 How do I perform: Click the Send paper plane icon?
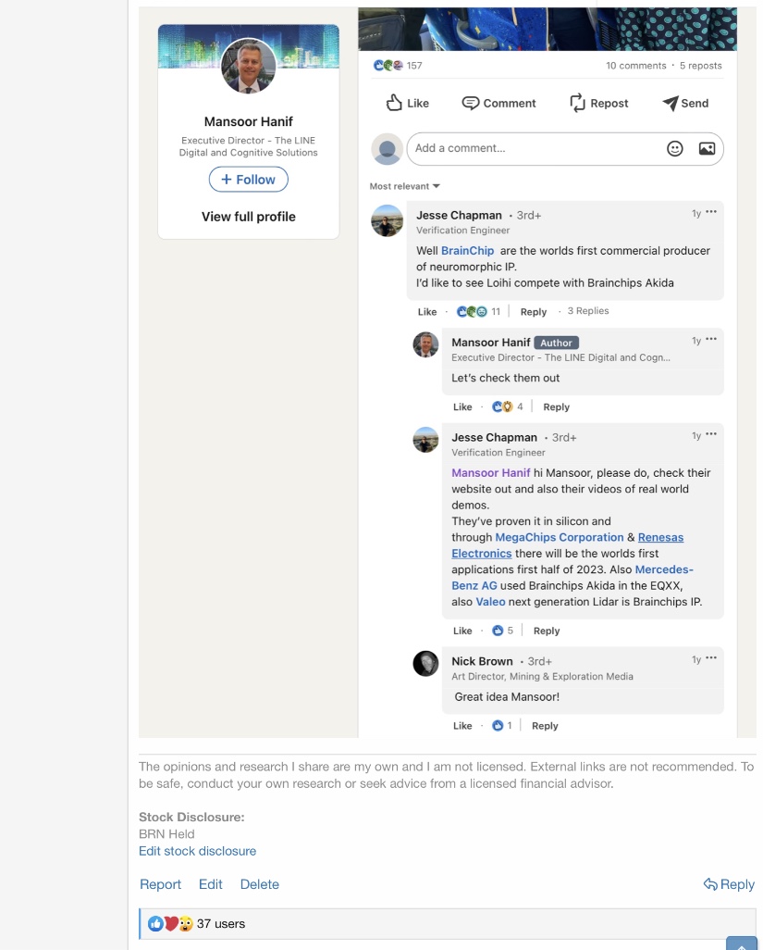(x=671, y=104)
